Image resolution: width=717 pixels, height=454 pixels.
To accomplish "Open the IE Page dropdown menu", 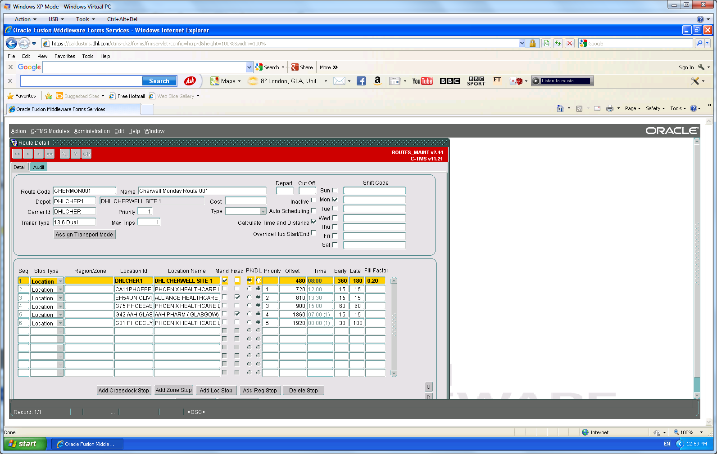I will click(x=633, y=108).
